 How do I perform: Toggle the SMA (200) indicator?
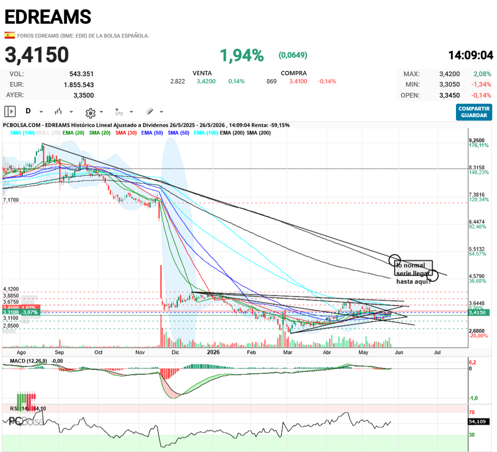[259, 133]
